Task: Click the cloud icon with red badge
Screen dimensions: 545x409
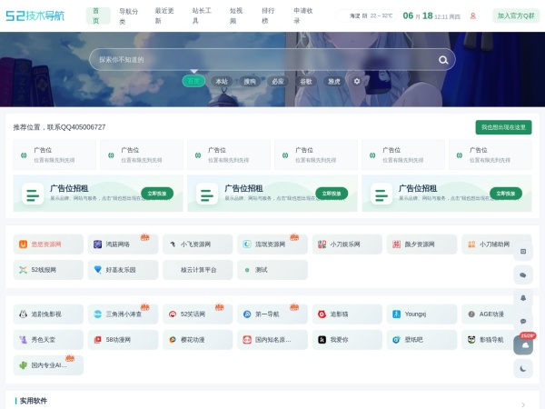Action: pos(523,345)
